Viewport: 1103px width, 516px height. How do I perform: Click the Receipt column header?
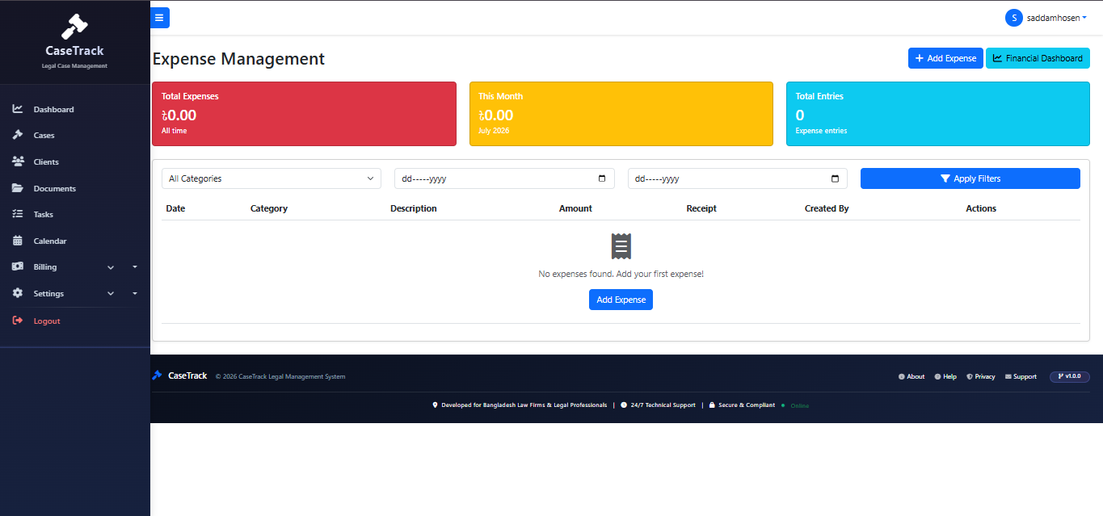click(x=701, y=208)
